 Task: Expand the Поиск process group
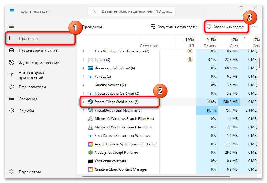pos(83,60)
